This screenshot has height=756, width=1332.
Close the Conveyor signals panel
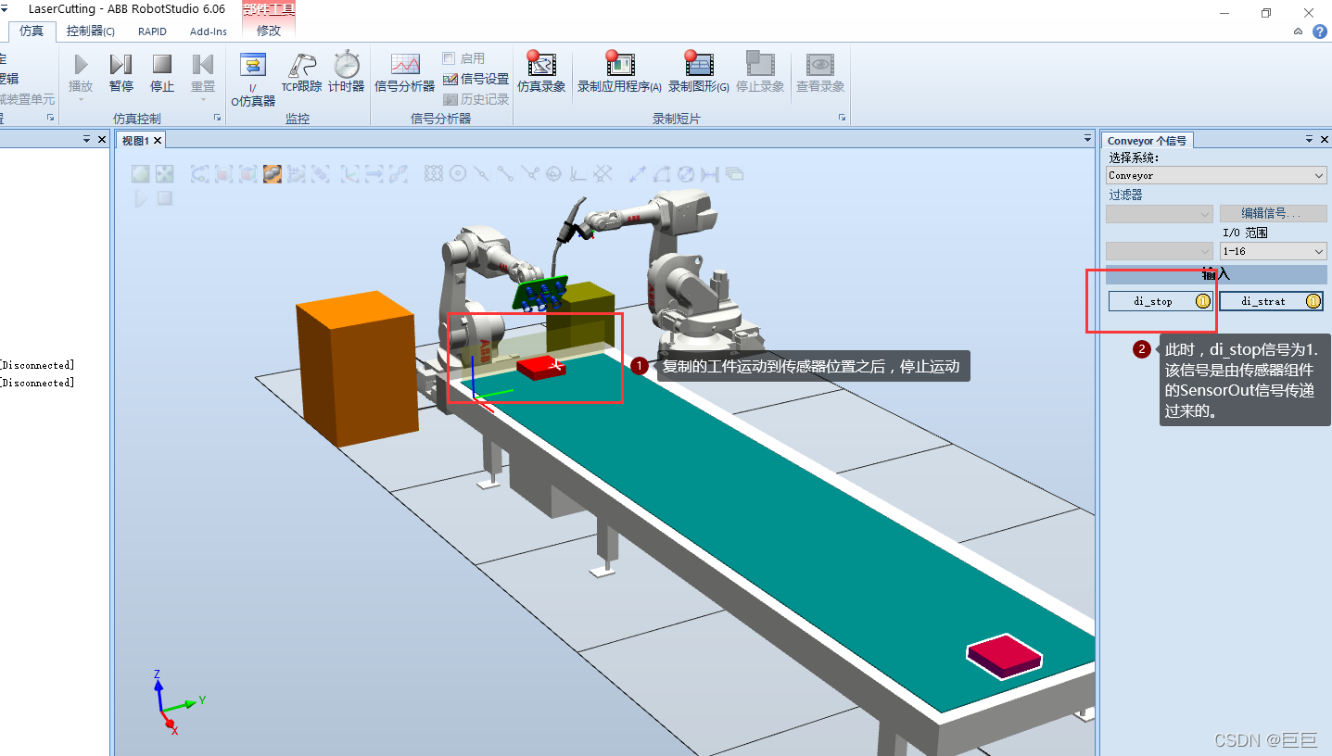pos(1325,140)
